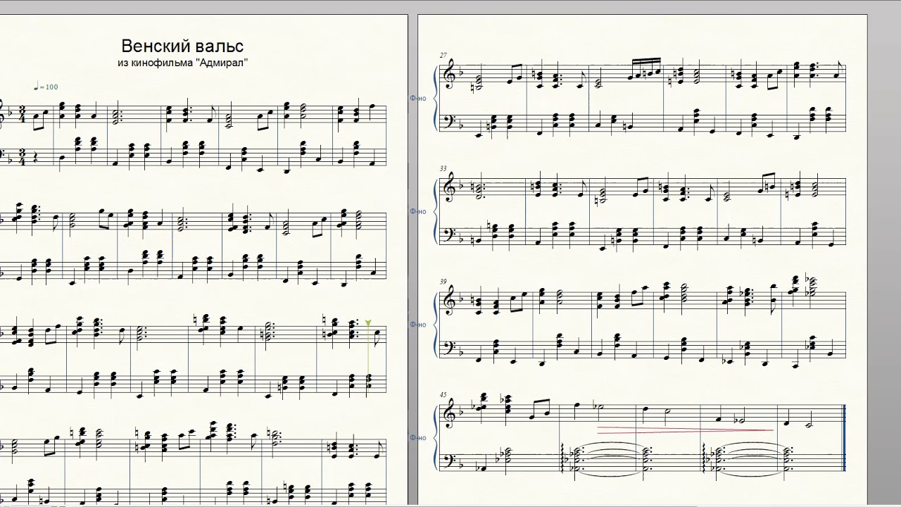901x507 pixels.
Task: Select the blue final barline at score end
Action: (844, 438)
